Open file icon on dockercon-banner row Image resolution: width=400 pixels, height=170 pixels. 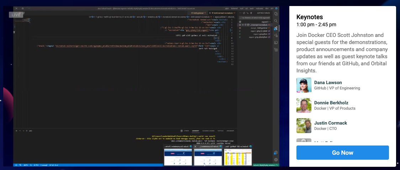point(248,25)
